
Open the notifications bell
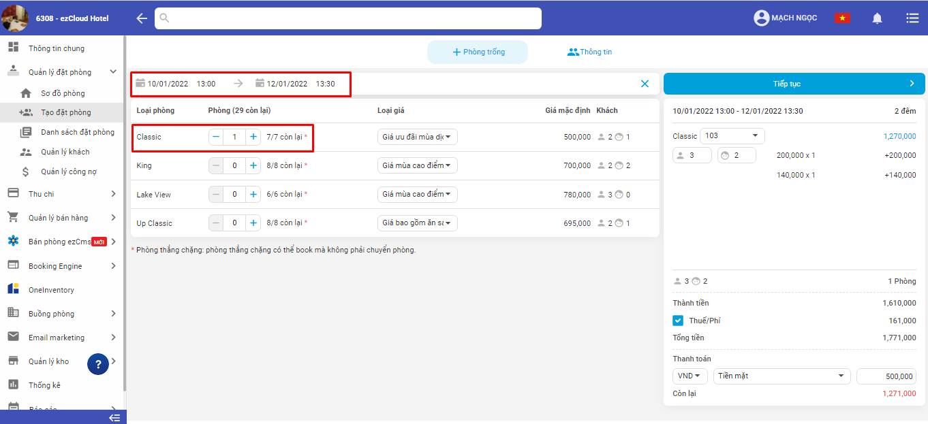coord(877,18)
